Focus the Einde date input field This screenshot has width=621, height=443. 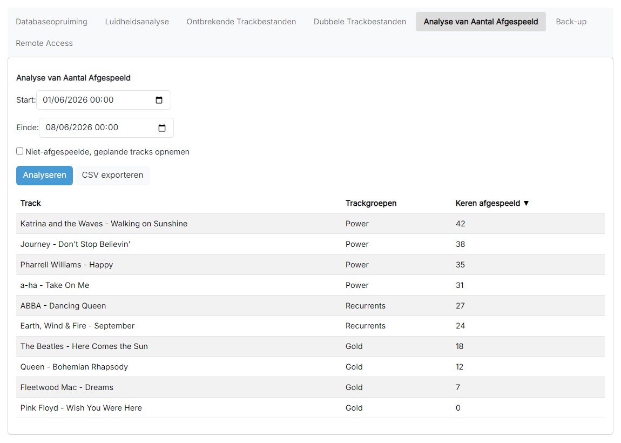[106, 127]
